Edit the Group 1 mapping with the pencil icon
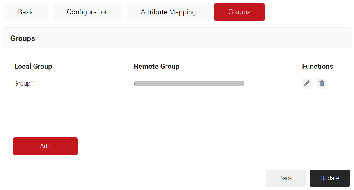The width and height of the screenshot is (354, 190). [x=306, y=83]
